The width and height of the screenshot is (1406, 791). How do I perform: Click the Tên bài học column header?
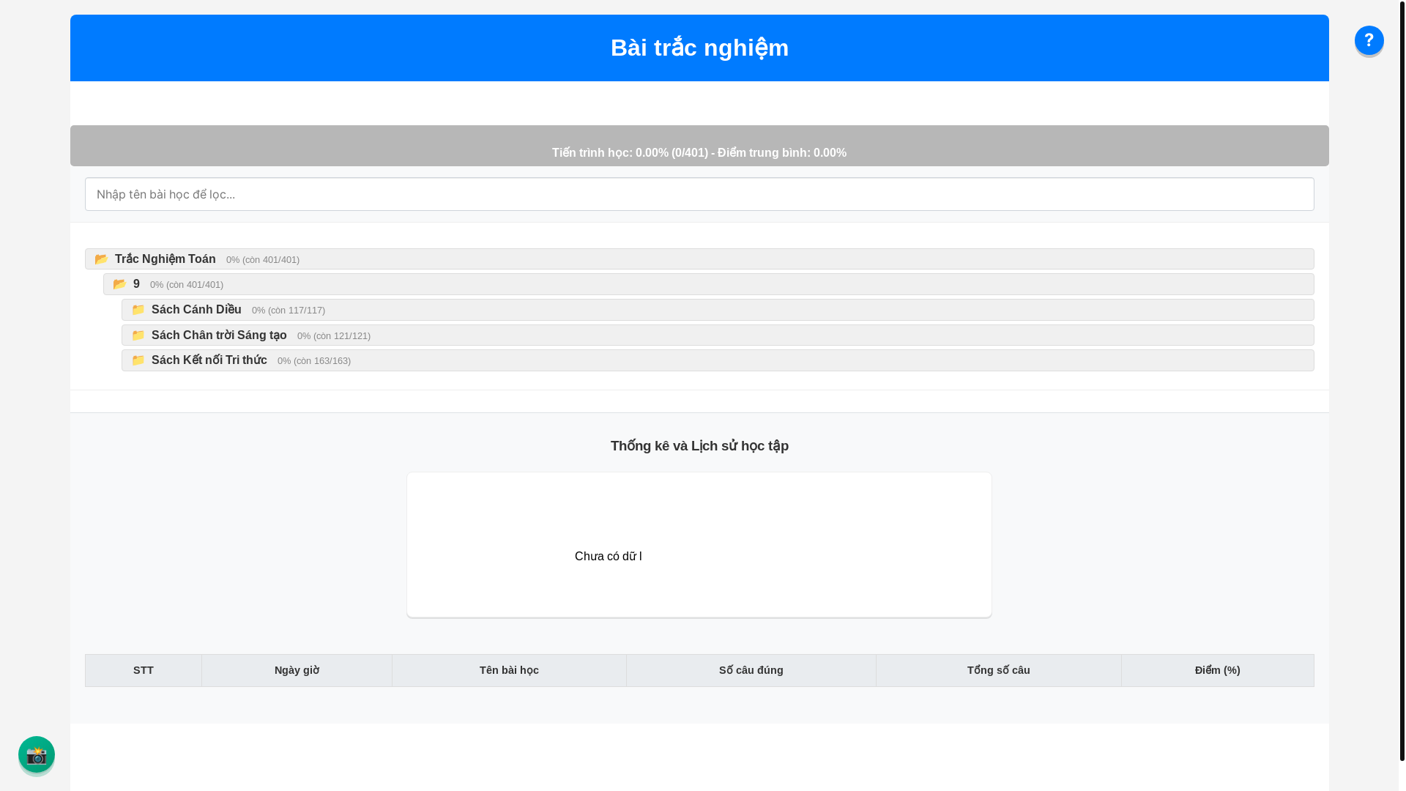pos(509,670)
